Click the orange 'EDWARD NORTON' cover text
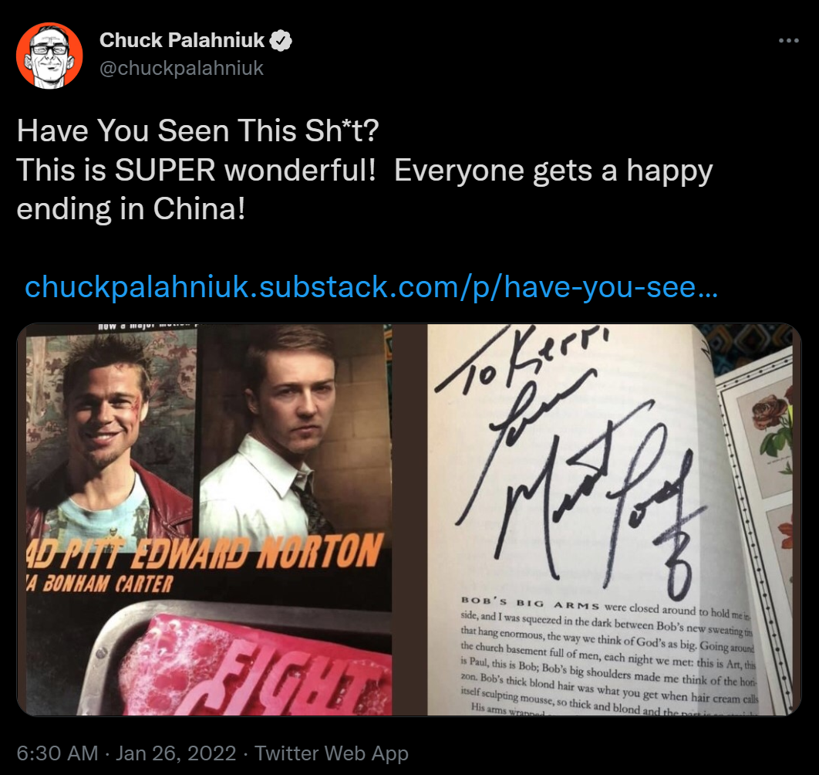This screenshot has width=819, height=775. (x=257, y=553)
